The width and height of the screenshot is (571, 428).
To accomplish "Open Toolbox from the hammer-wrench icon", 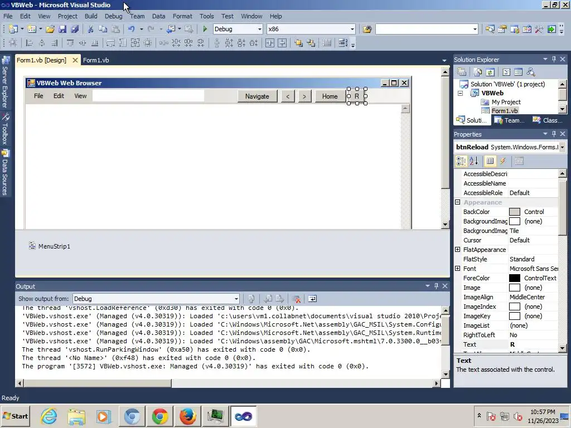I will pyautogui.click(x=539, y=29).
